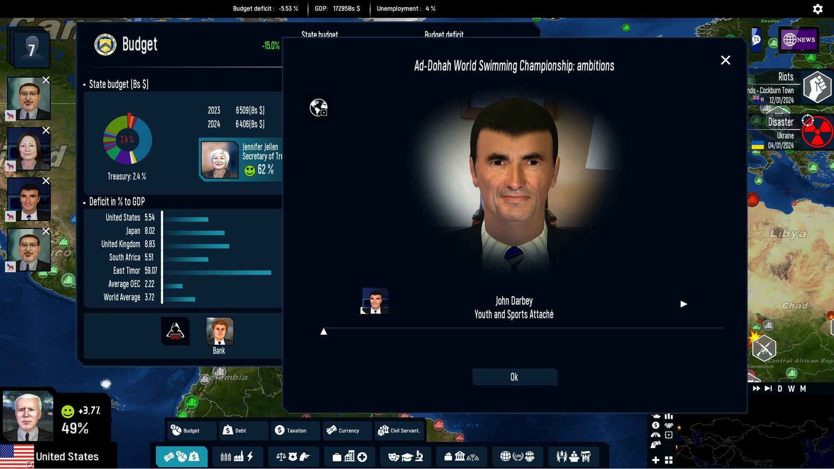The height and width of the screenshot is (469, 834).
Task: Open the News globe panel
Action: click(x=799, y=39)
